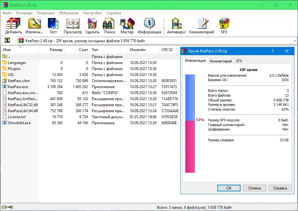This screenshot has width=298, height=211.
Task: Click the key icon in status bar
Action: tap(10, 207)
